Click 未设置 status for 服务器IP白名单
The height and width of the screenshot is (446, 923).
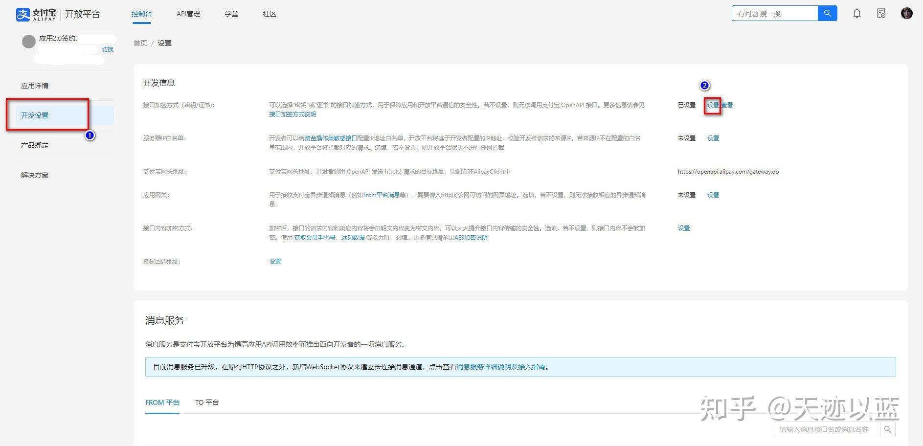687,138
